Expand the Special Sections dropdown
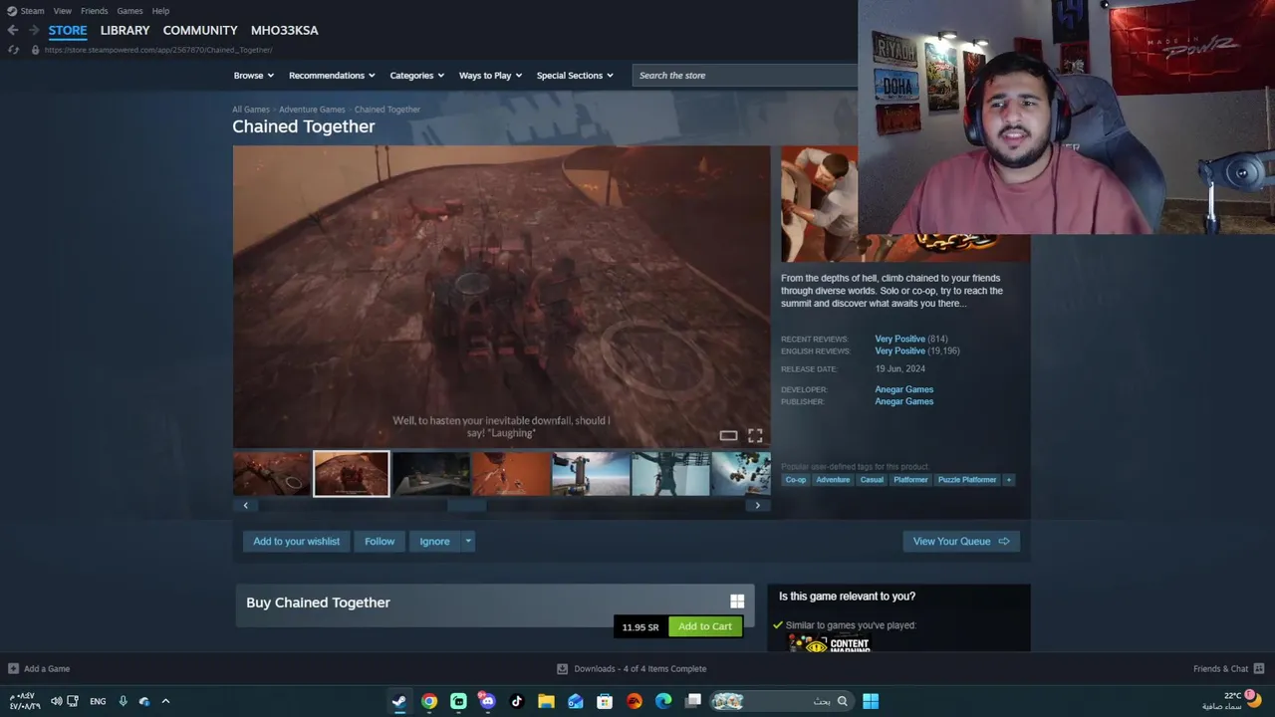The image size is (1275, 717). coord(575,76)
